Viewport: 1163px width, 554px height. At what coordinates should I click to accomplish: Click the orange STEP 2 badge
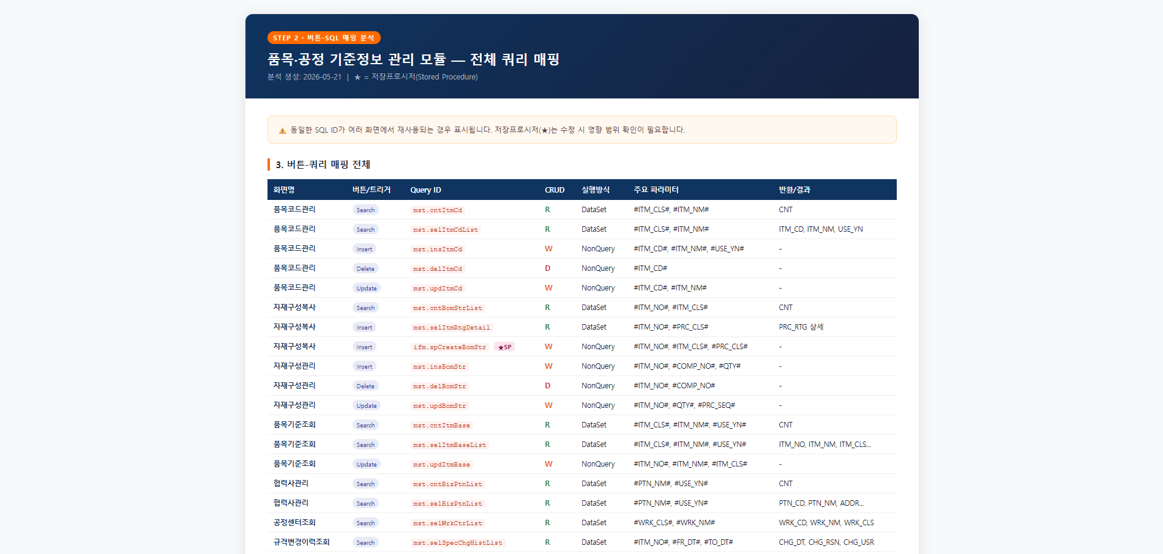click(x=324, y=38)
